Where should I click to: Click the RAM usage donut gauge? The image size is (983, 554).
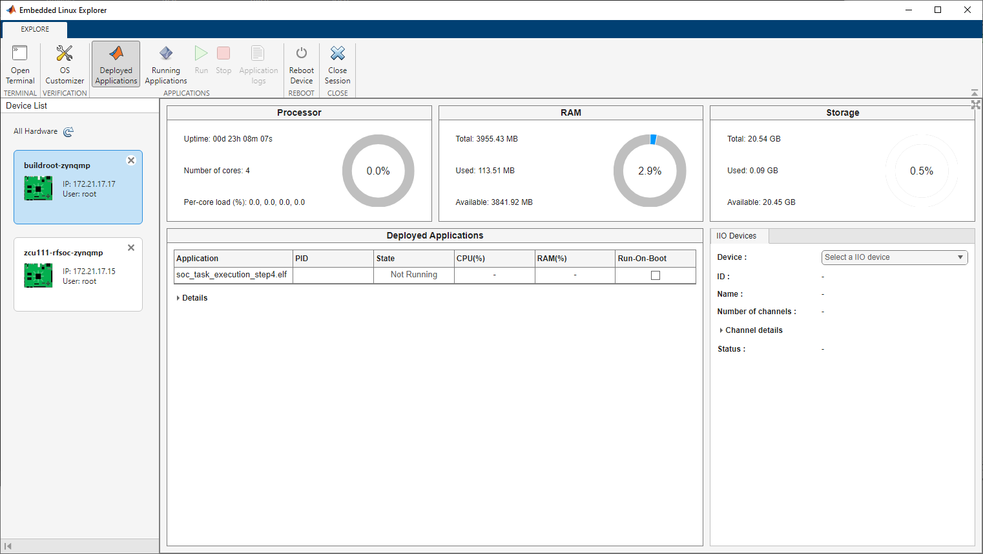pos(650,171)
